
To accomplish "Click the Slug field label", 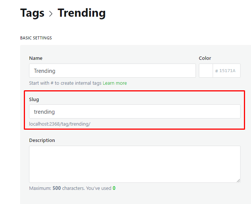I will coord(34,100).
